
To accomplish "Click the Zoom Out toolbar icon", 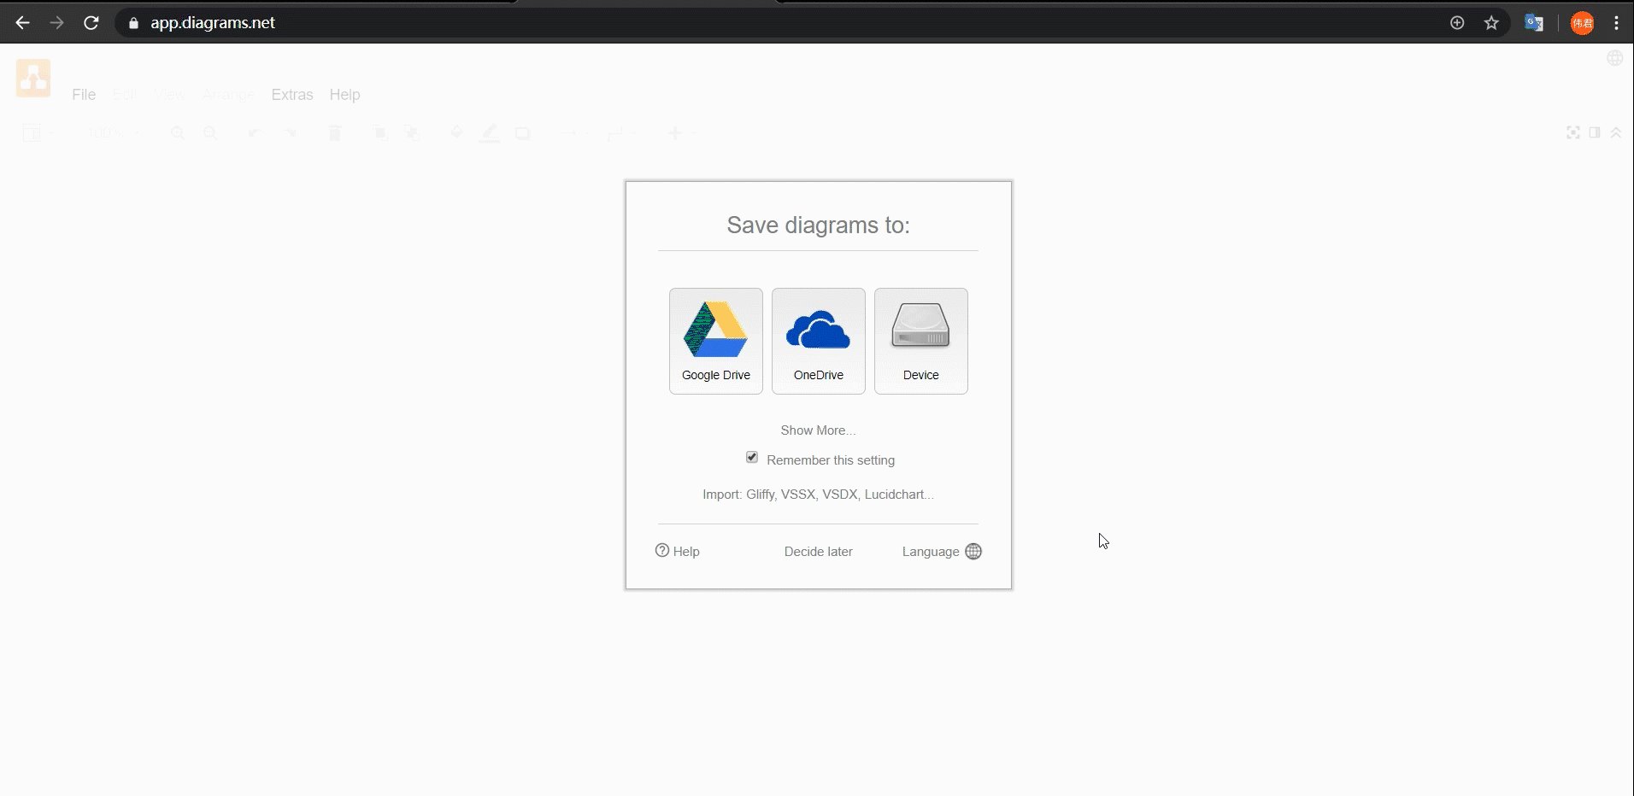I will point(210,133).
